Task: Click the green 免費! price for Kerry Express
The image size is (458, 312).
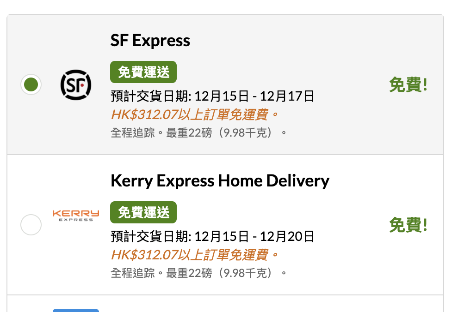Action: pyautogui.click(x=408, y=225)
